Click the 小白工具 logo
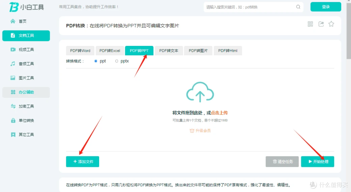The image size is (351, 192). (x=26, y=7)
